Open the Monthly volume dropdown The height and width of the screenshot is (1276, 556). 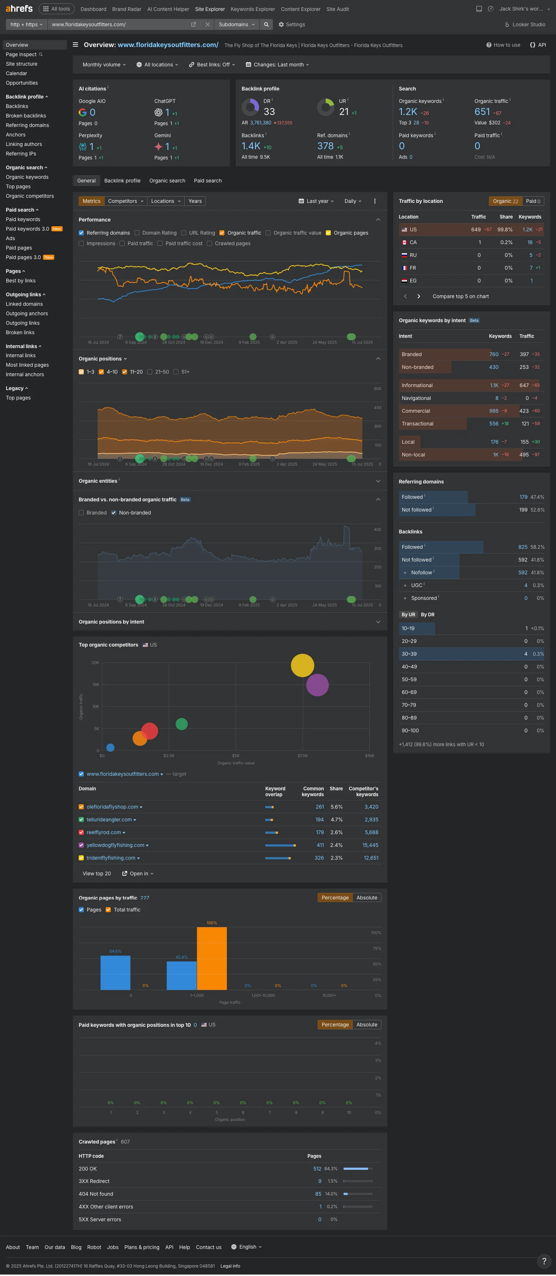pos(104,64)
